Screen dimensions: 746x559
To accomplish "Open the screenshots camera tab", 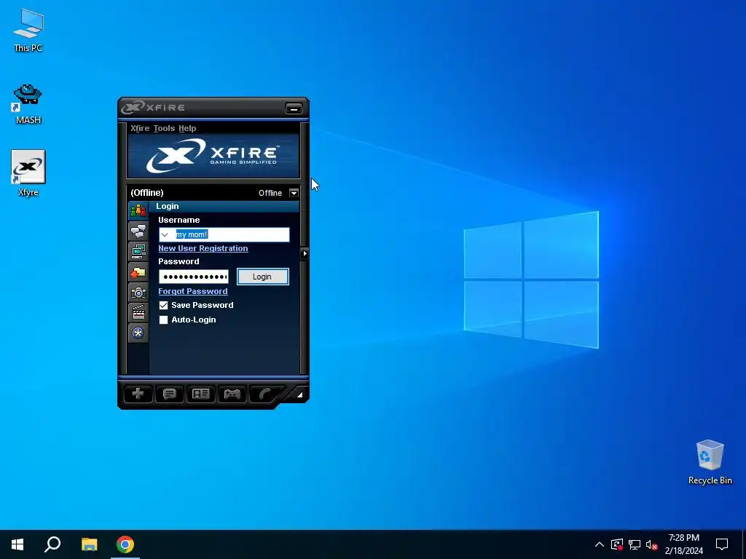I will (138, 293).
